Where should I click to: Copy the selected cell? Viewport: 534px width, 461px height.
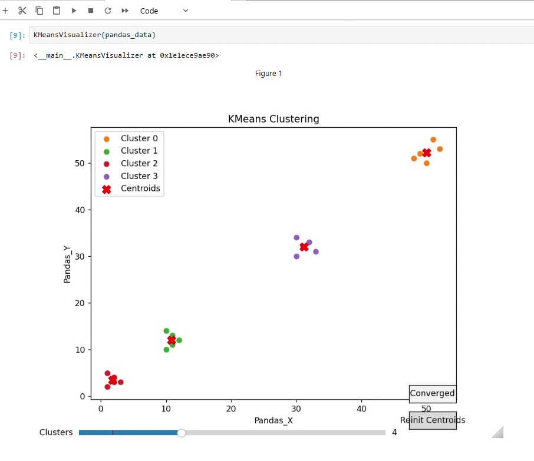tap(39, 10)
